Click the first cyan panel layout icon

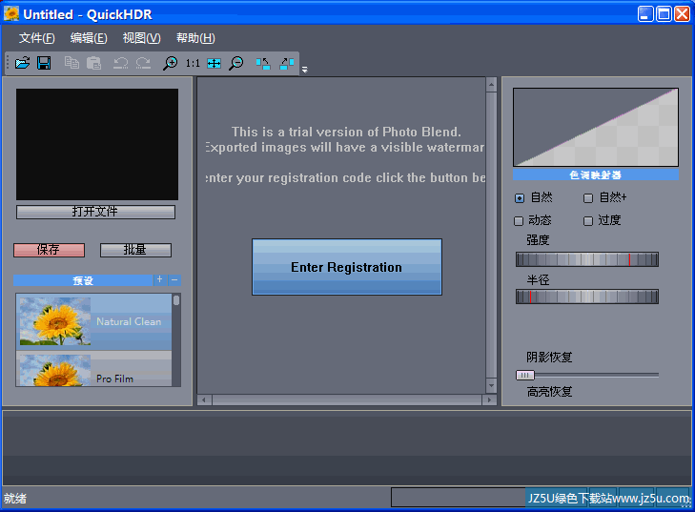(x=263, y=63)
